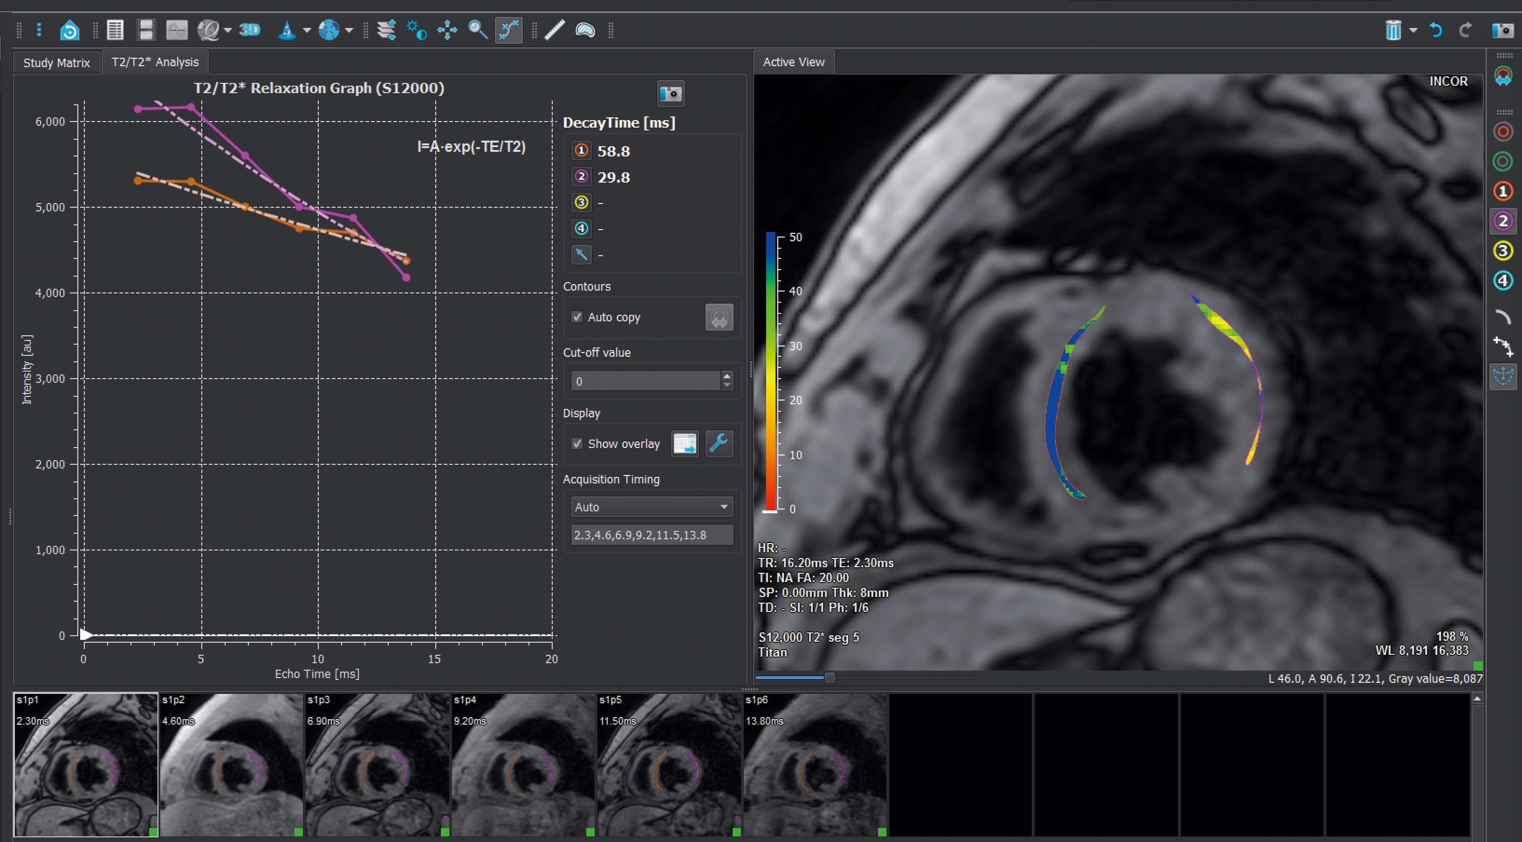Screen dimensions: 1522x842
Task: Select the magnifier zoom tool
Action: [x=477, y=29]
